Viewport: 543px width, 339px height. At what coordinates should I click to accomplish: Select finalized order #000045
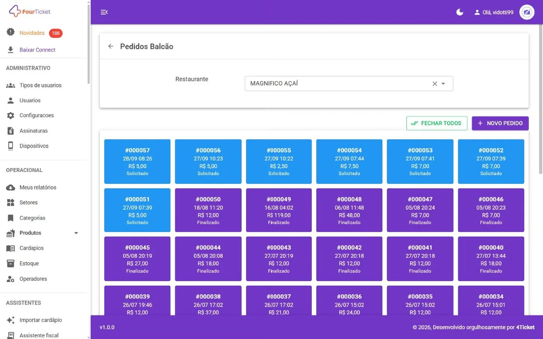click(x=137, y=259)
